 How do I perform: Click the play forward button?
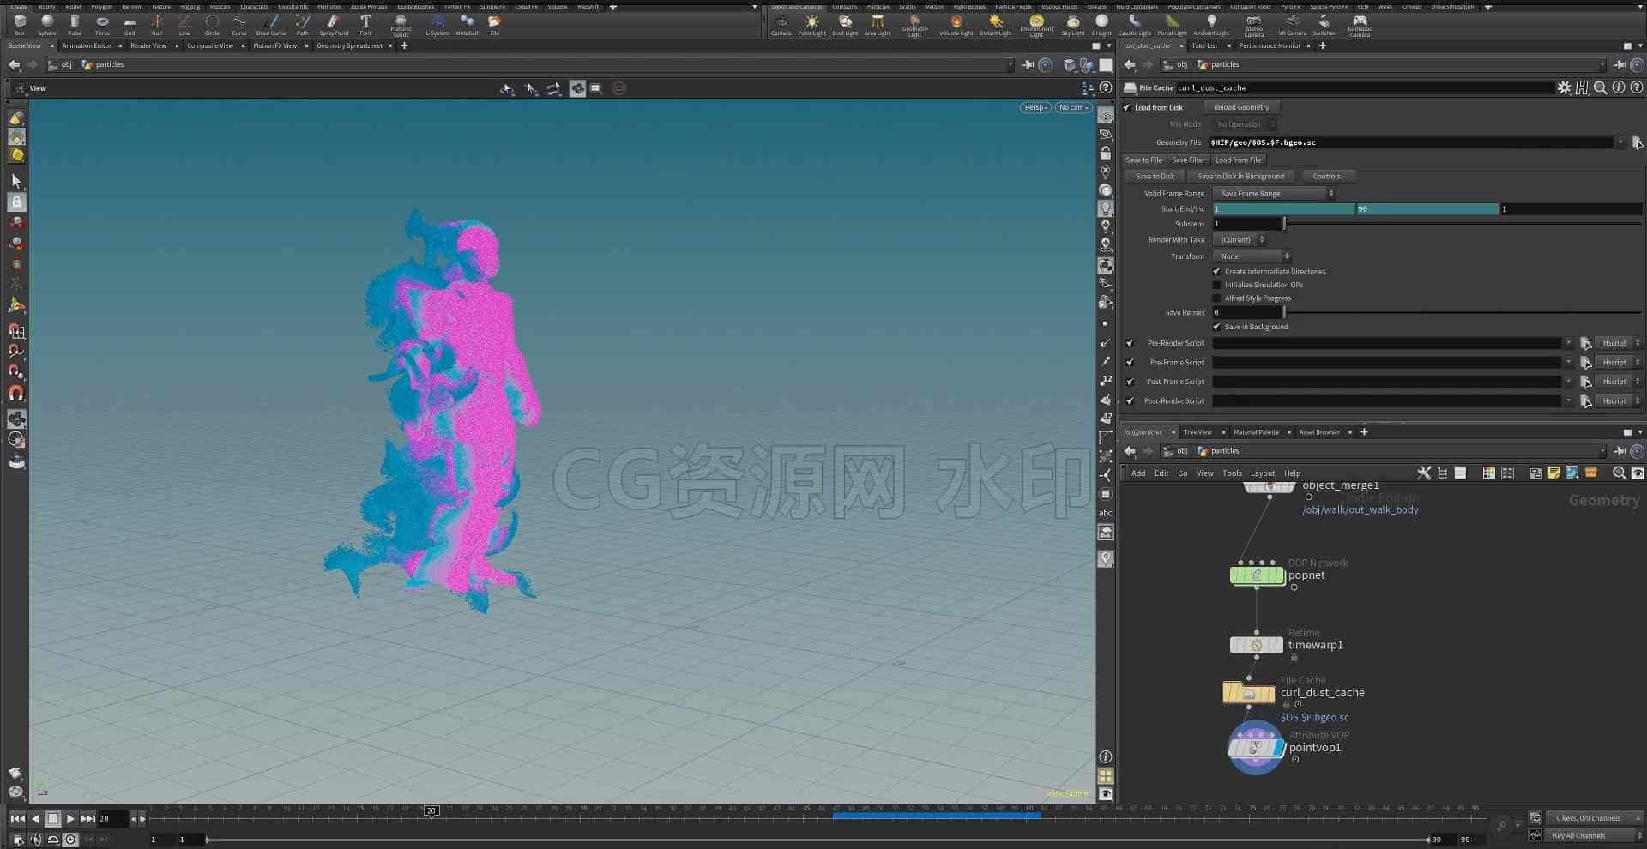70,819
